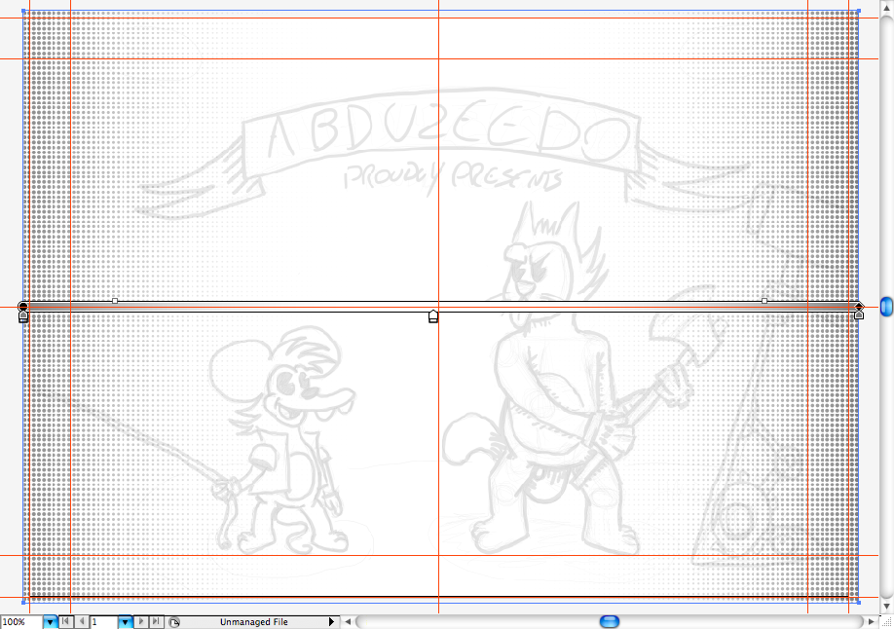Click the left gradient midpoint square

pyautogui.click(x=115, y=301)
